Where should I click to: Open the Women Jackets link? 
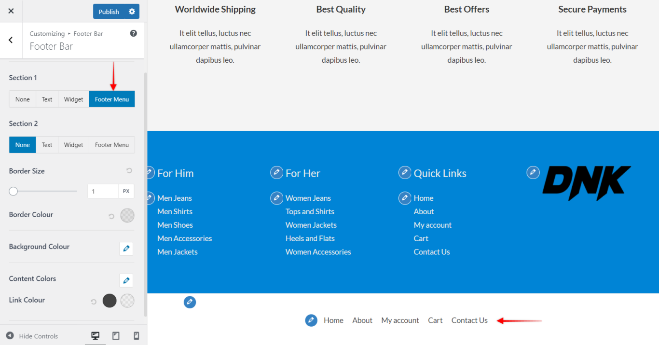coord(311,225)
